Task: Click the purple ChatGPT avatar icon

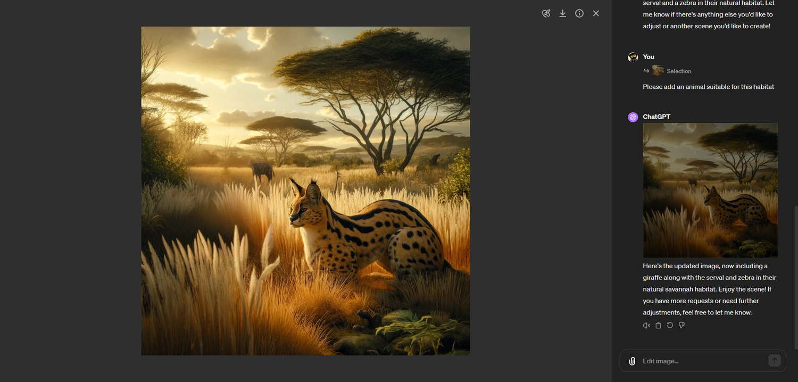Action: [x=633, y=117]
